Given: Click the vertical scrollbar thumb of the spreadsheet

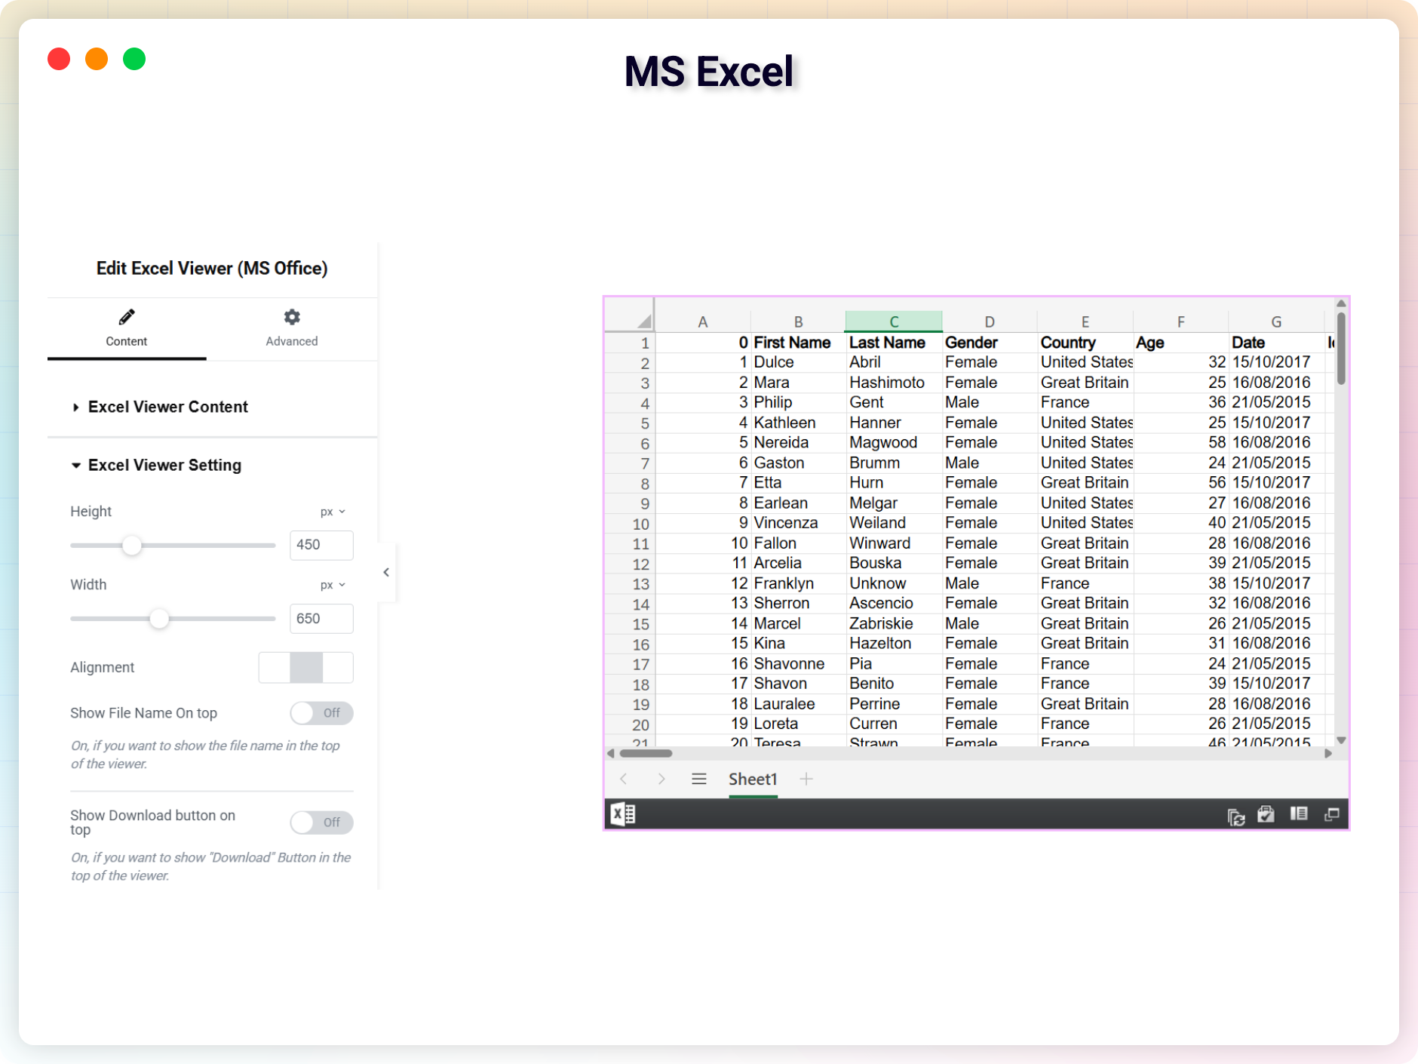Looking at the screenshot, I should click(1341, 349).
